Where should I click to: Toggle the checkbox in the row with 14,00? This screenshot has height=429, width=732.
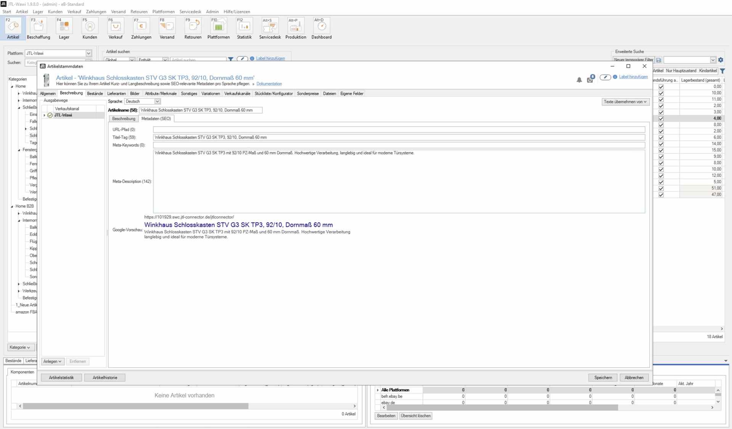[x=661, y=144]
